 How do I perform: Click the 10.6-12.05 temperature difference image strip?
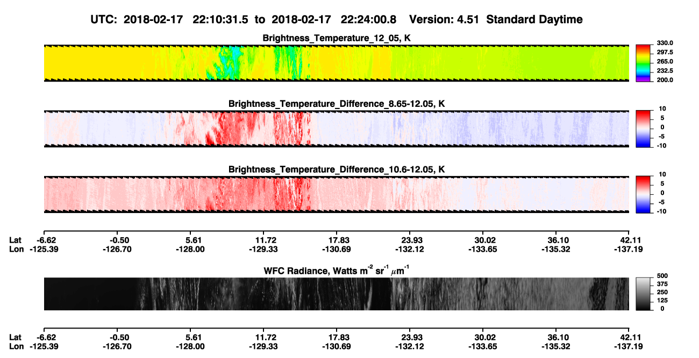pos(336,194)
